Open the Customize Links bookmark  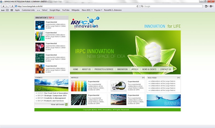click(28, 10)
